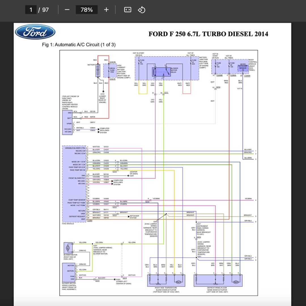
Task: Click the total page count 97
Action: 45,10
